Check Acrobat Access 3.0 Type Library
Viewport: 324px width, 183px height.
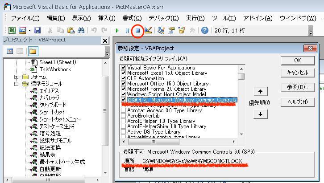(x=123, y=110)
